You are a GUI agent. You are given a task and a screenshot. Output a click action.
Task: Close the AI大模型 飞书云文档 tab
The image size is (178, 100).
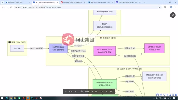tap(30, 2)
